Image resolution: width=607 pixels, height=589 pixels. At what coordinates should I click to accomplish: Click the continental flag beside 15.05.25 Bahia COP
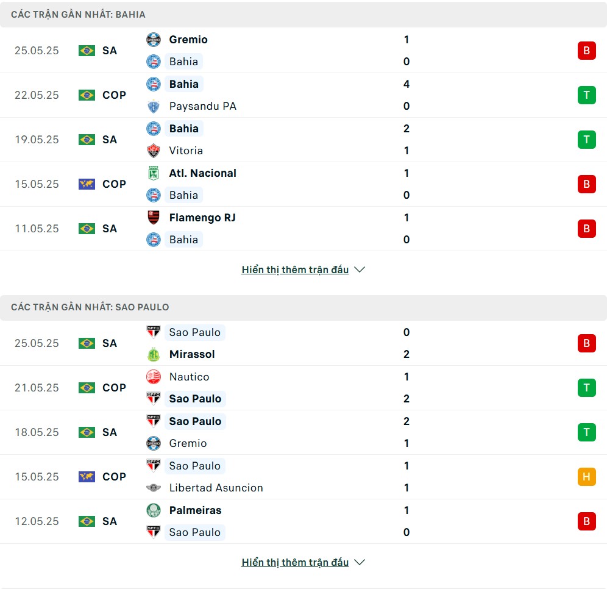click(87, 184)
